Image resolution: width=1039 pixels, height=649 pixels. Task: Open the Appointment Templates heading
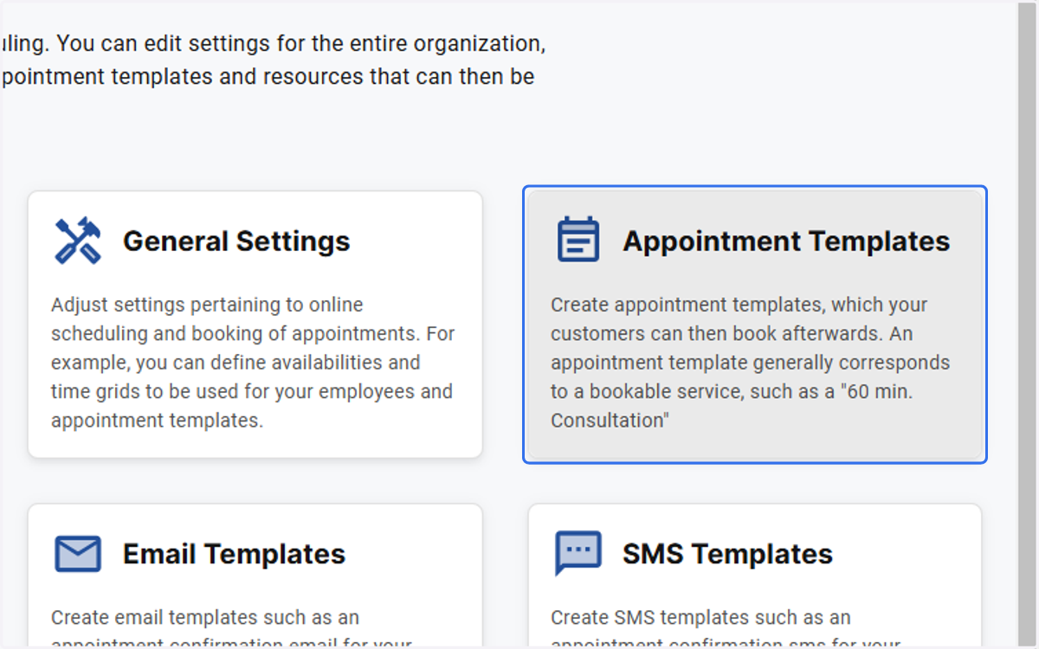point(786,241)
